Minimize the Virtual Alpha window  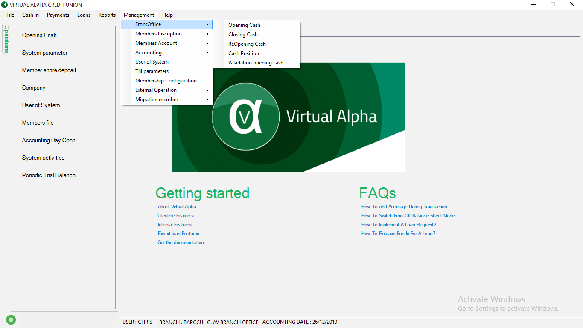(x=533, y=5)
